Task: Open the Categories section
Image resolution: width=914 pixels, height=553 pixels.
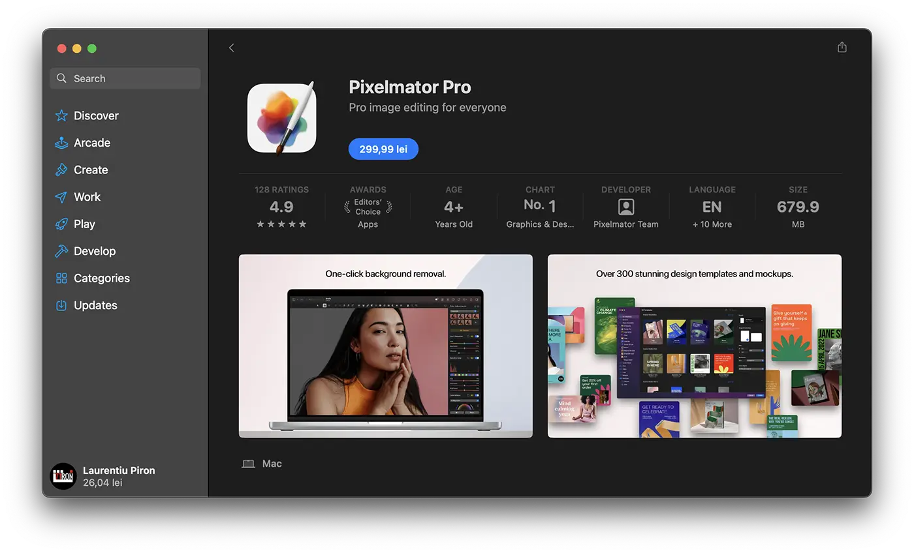Action: [x=102, y=278]
